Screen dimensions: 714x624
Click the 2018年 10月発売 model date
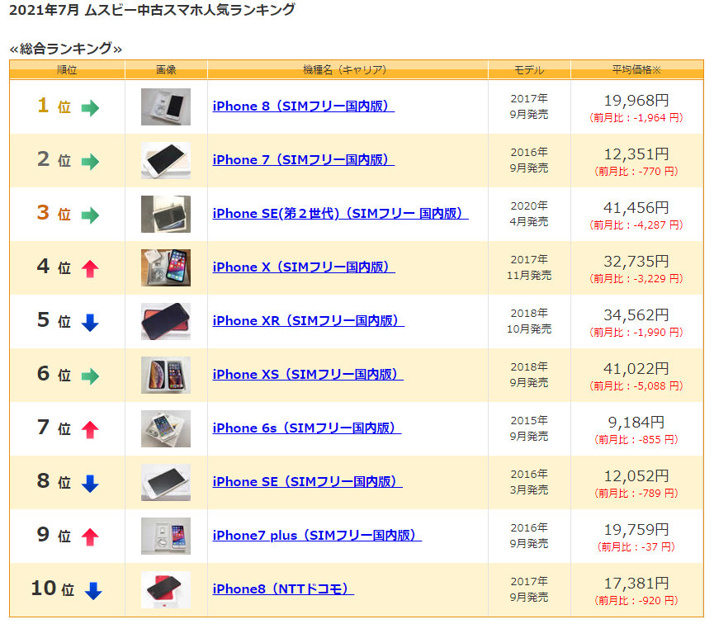529,321
